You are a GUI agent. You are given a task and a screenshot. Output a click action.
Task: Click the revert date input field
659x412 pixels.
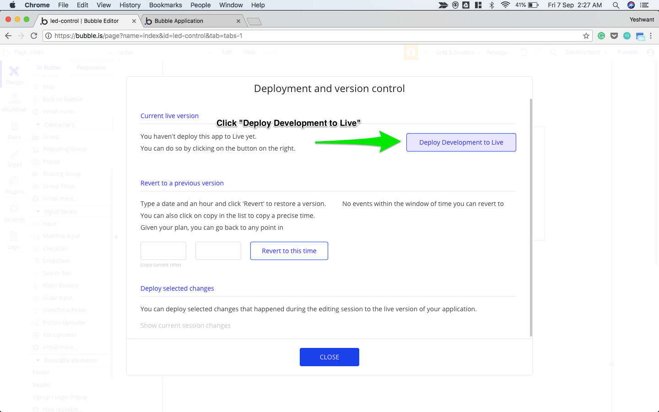[163, 251]
